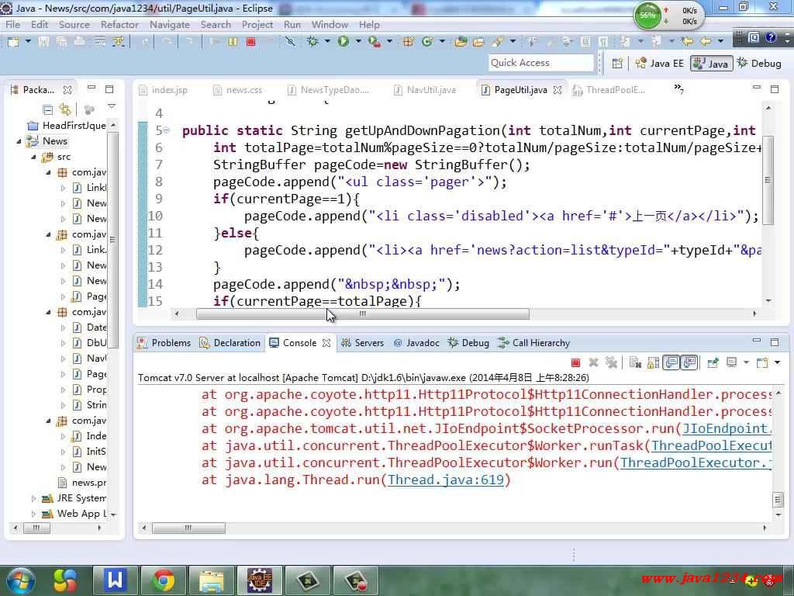
Task: Click the Open Console icon
Action: pos(762,362)
